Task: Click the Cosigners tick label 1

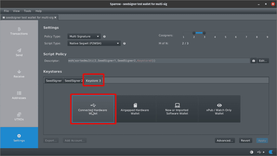Action: pyautogui.click(x=183, y=37)
